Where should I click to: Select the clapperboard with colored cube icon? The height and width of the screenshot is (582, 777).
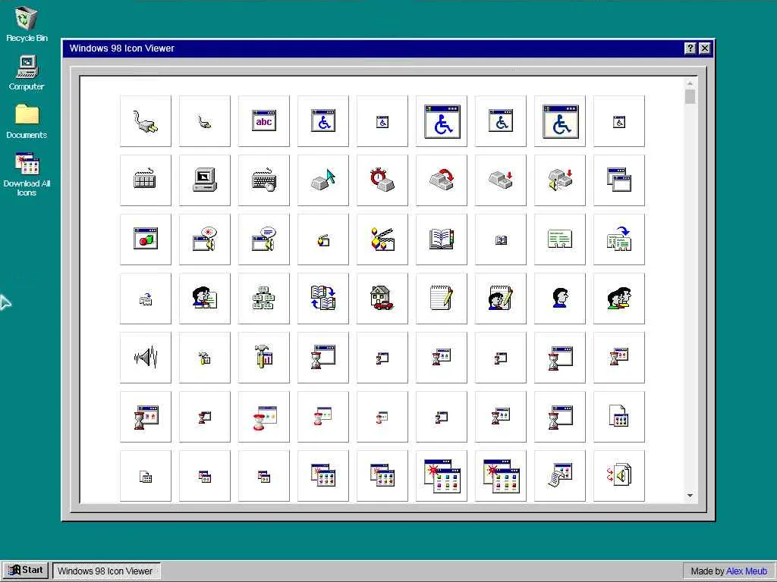click(382, 239)
